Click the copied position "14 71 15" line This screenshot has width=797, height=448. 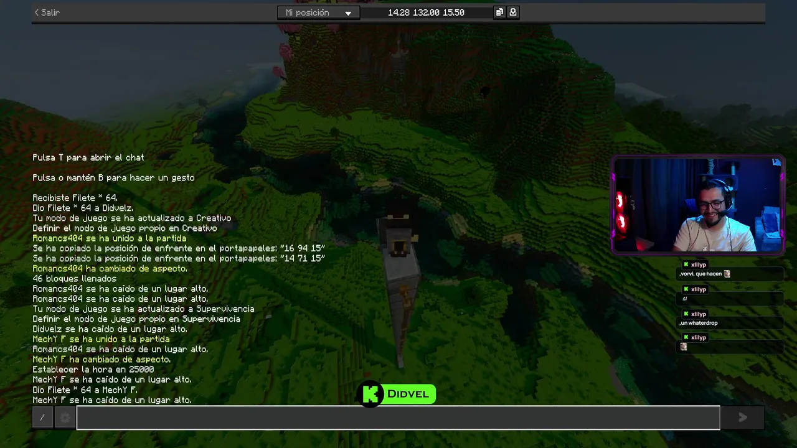tap(179, 258)
